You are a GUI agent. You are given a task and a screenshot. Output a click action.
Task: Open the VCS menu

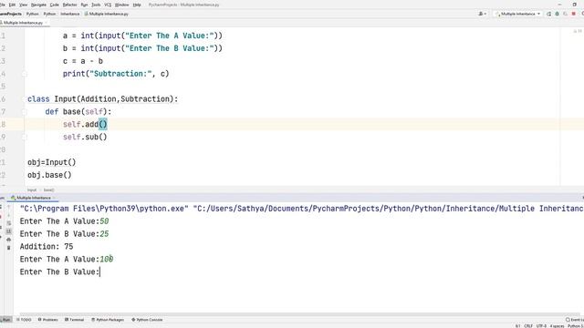click(108, 5)
